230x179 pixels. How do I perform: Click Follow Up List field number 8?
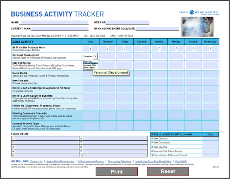[x=115, y=147]
